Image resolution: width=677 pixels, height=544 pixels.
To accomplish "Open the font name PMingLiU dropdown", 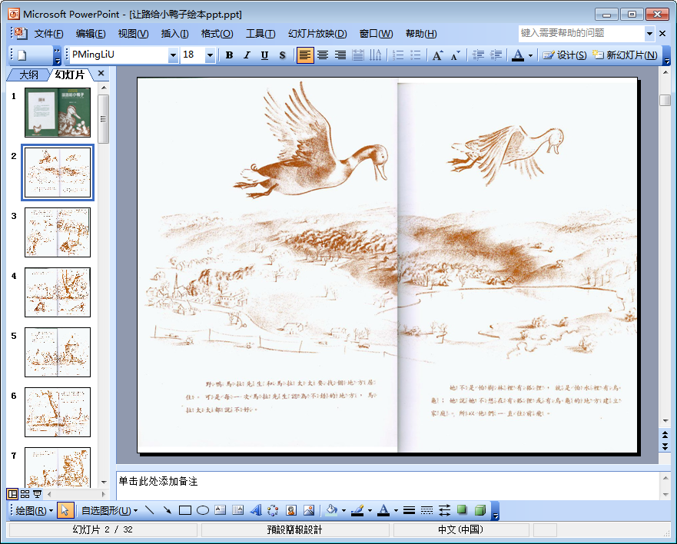I will point(173,55).
